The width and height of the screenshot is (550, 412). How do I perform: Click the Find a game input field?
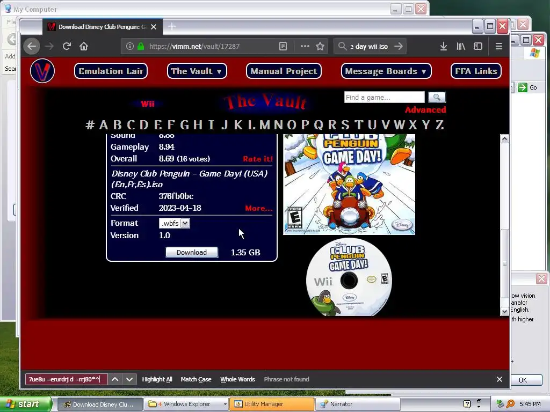[384, 97]
